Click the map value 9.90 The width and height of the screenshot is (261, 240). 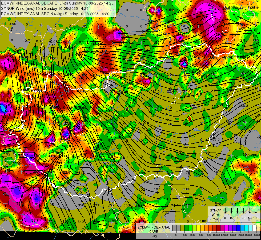13,24
